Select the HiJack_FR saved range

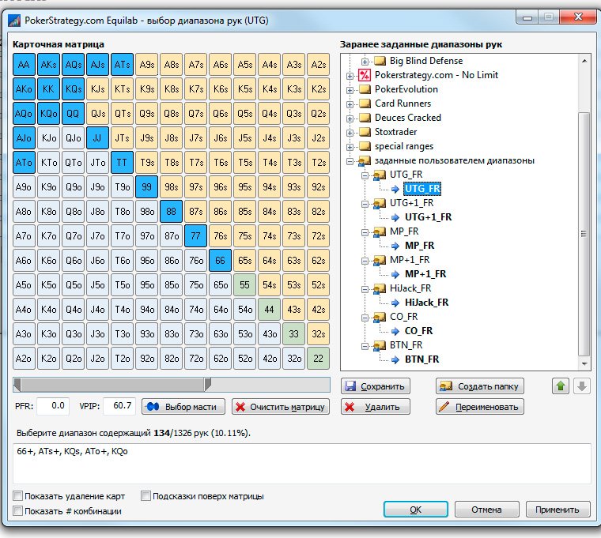click(x=426, y=303)
